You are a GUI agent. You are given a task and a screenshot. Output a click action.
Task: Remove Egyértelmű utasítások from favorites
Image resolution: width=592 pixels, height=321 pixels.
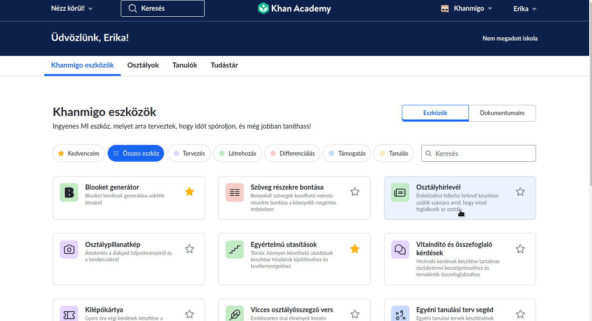[355, 249]
